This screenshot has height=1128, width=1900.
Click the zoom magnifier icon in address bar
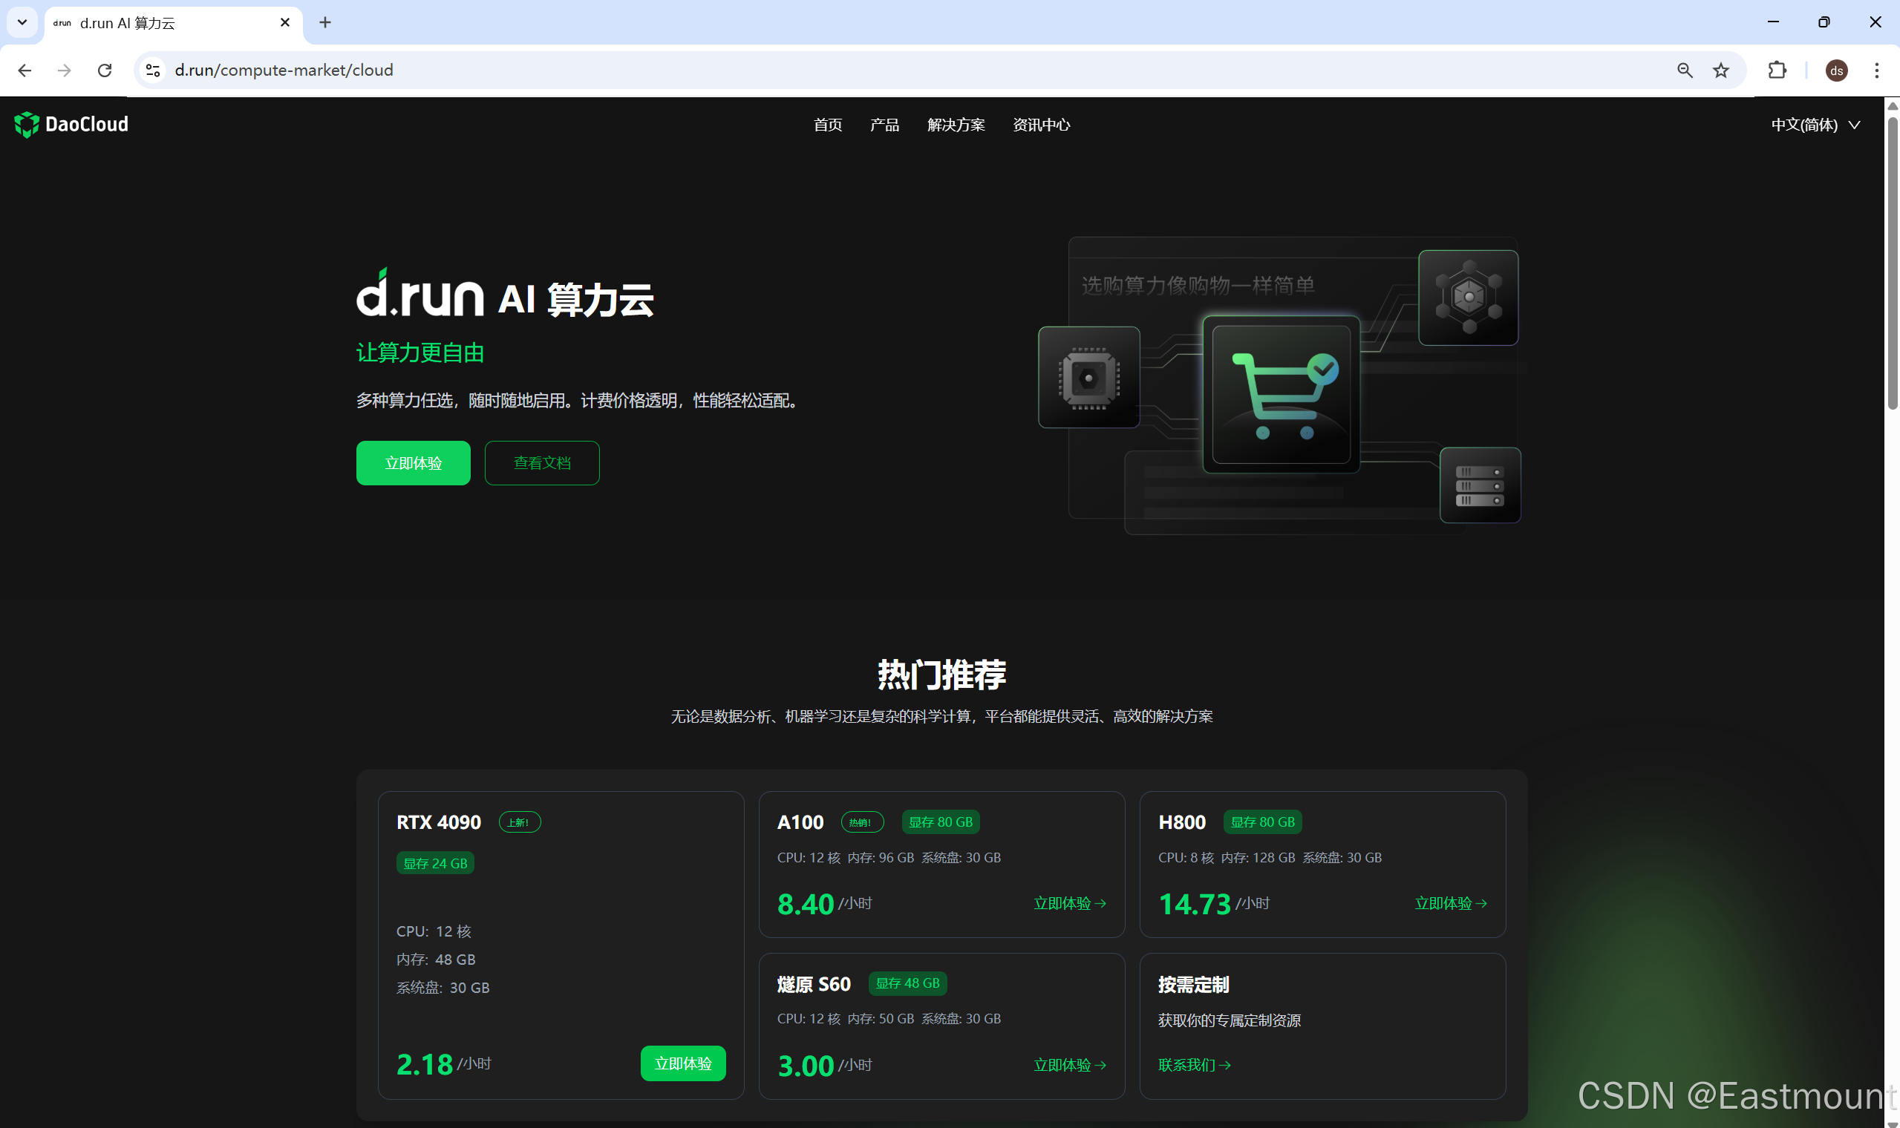[x=1685, y=70]
